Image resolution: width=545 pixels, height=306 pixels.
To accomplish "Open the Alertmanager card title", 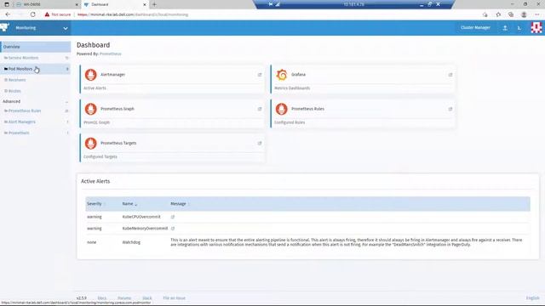I will (112, 75).
